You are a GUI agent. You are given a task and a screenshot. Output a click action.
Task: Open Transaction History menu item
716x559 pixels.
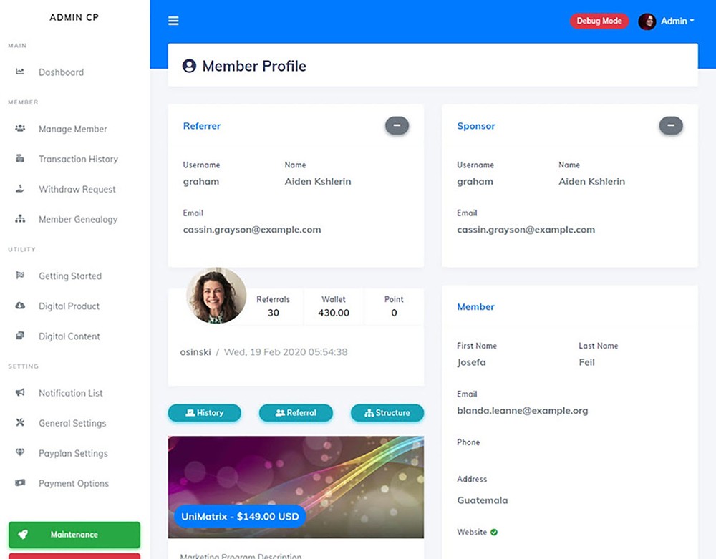click(78, 159)
